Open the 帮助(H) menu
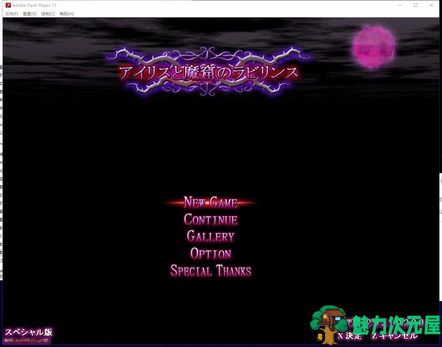The height and width of the screenshot is (347, 442). pos(66,14)
